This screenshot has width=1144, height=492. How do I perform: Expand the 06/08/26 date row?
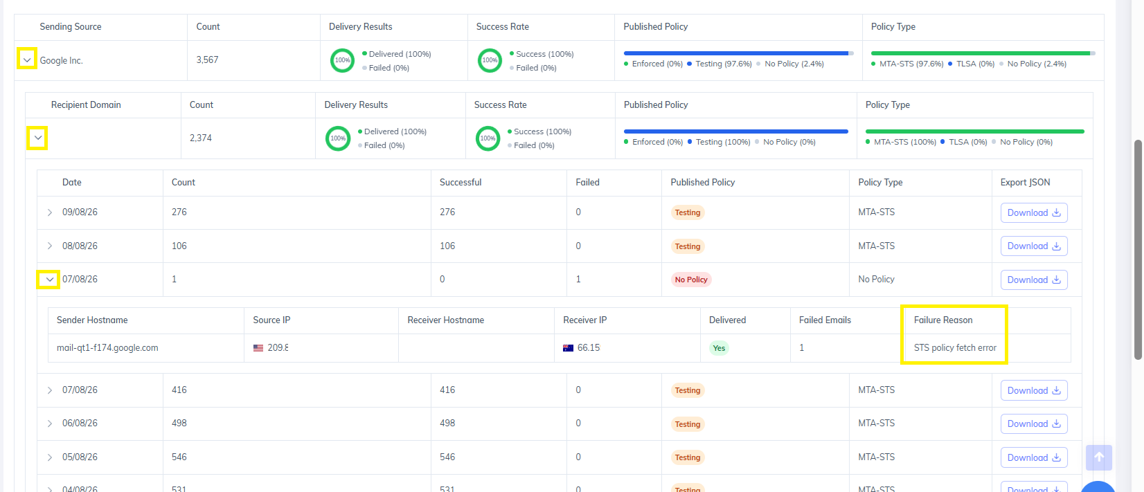click(x=50, y=423)
